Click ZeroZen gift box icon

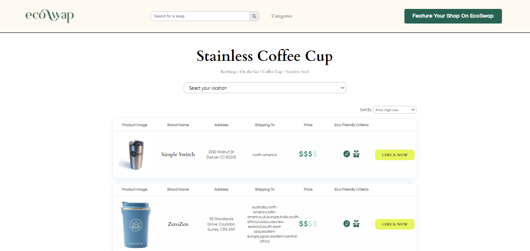tap(356, 223)
